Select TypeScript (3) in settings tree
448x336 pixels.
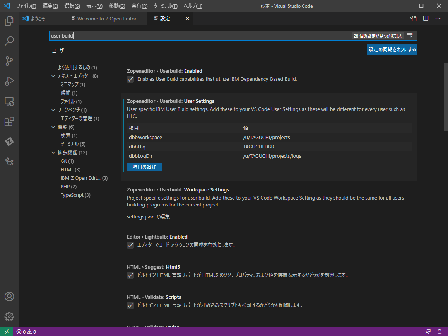[x=75, y=195]
